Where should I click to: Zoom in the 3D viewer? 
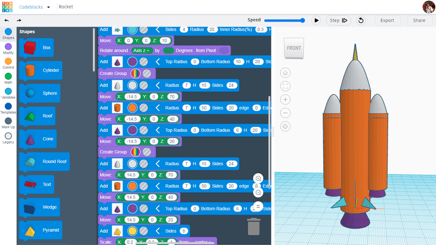(286, 99)
